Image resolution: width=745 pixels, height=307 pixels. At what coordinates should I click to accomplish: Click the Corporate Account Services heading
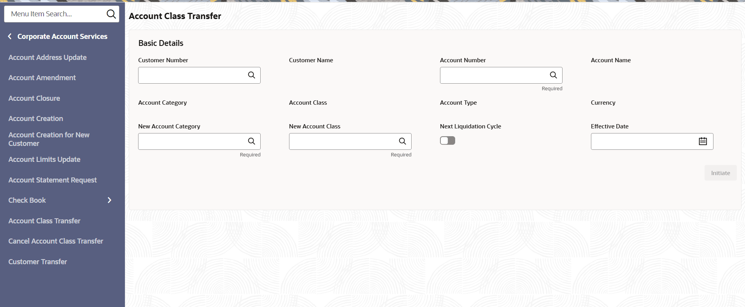tap(62, 37)
